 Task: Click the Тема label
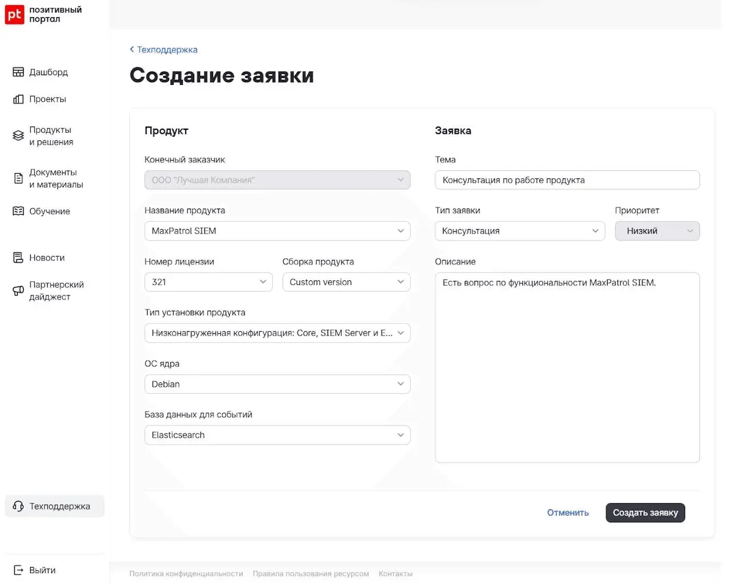tap(445, 160)
